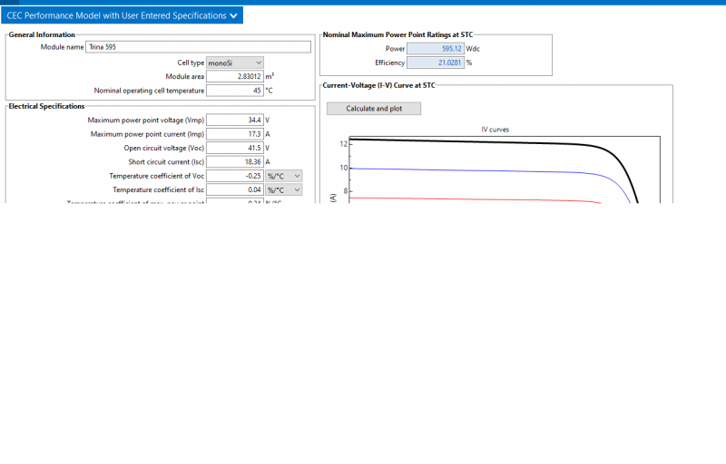
Task: Open the units dropdown for Isc coefficient
Action: (x=283, y=189)
